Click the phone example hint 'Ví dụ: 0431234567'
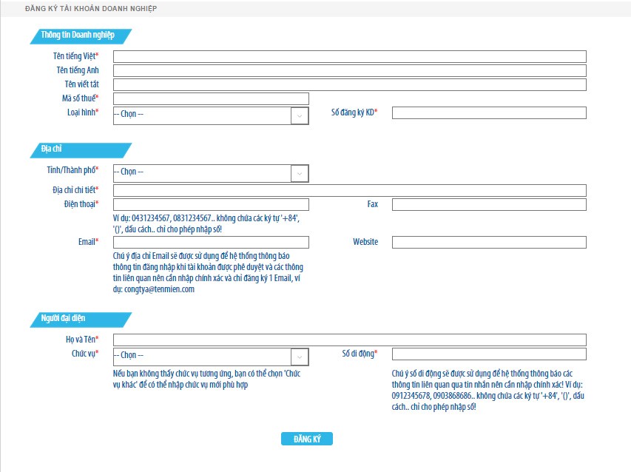 pyautogui.click(x=206, y=223)
